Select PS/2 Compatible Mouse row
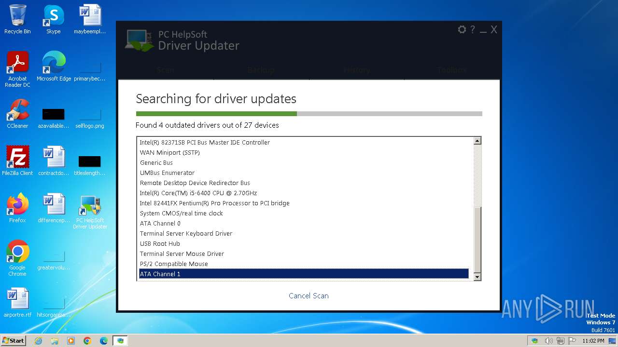 click(304, 264)
